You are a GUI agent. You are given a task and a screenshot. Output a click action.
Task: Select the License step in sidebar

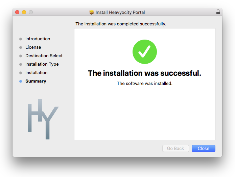point(33,47)
